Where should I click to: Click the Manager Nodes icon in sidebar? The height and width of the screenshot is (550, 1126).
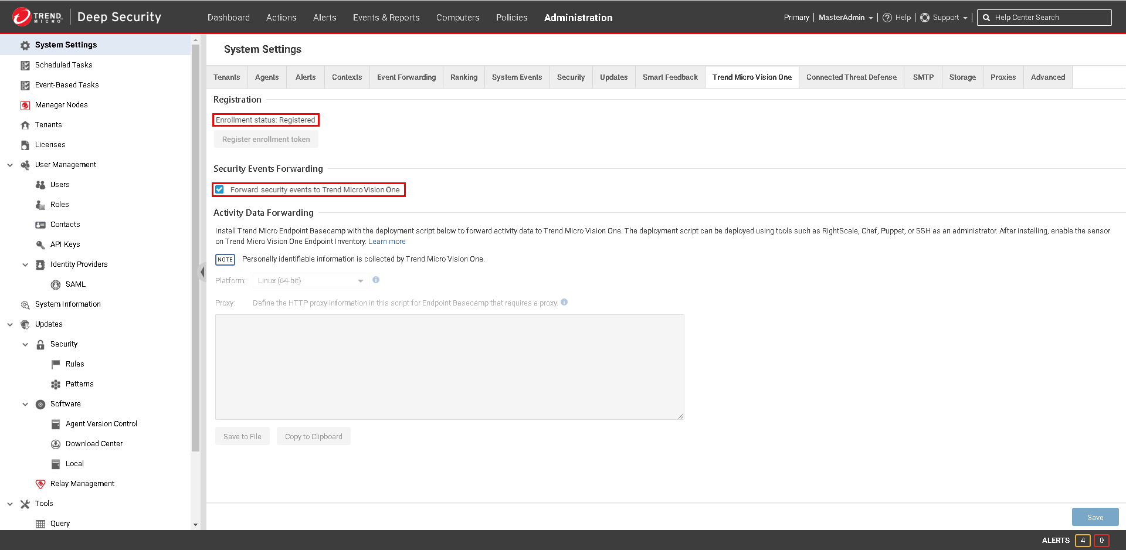point(25,105)
